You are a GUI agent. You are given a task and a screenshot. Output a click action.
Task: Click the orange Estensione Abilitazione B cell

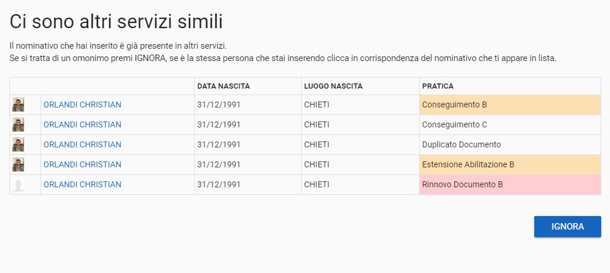click(x=510, y=165)
